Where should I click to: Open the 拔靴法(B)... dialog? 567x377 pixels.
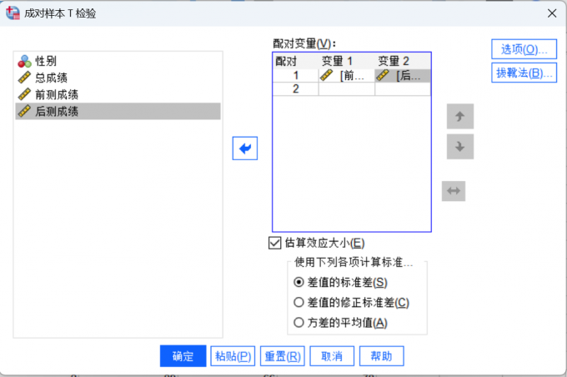524,73
